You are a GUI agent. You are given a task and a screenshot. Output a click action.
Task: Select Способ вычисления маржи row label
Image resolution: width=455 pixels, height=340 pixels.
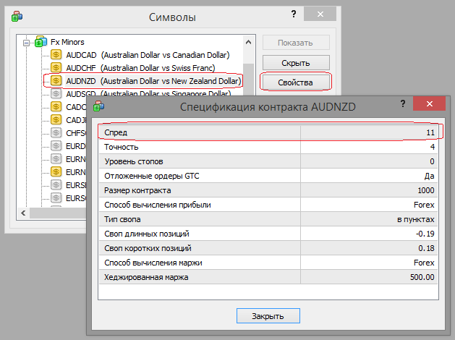click(153, 263)
